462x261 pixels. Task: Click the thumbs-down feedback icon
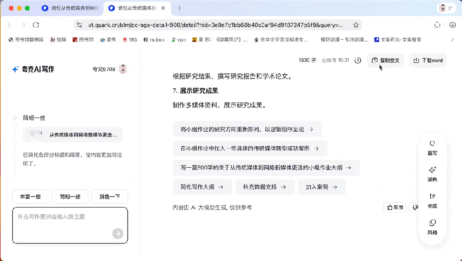(414, 207)
